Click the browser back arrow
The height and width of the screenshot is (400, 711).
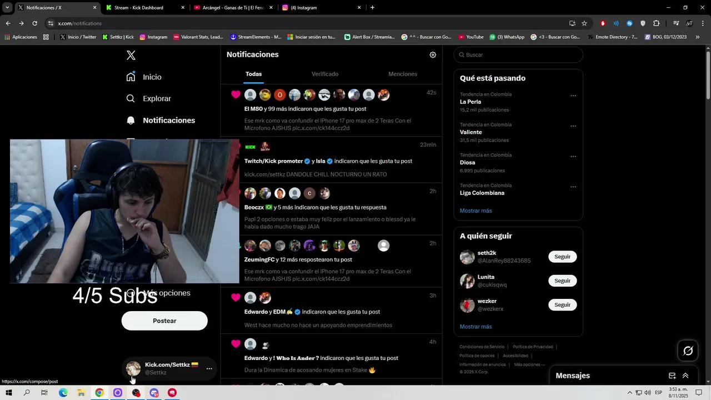click(8, 23)
